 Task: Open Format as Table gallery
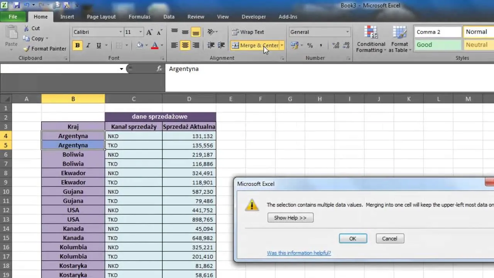coord(399,39)
